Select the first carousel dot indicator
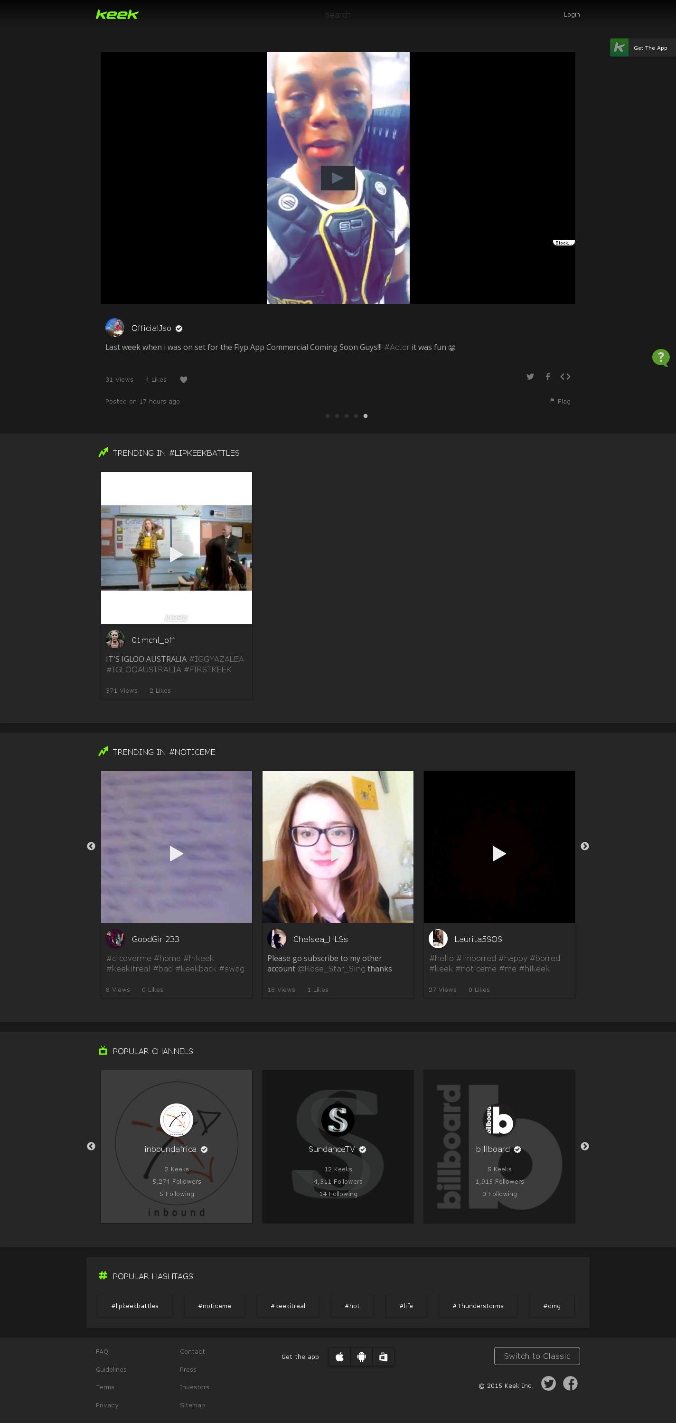 tap(328, 416)
